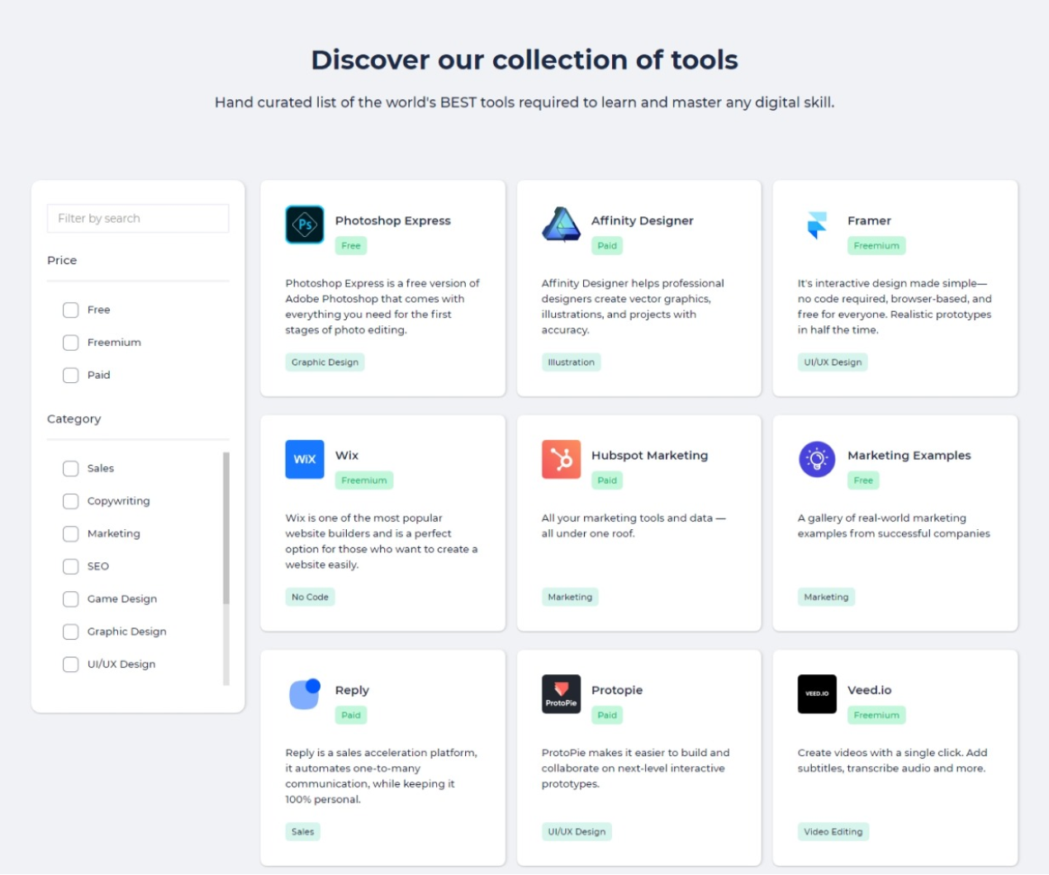Viewport: 1049px width, 875px height.
Task: Click the Free badge under Photoshop Express
Action: pos(351,246)
